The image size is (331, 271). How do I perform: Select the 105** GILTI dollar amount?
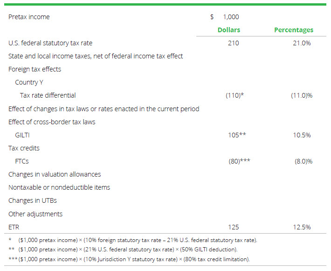(236, 135)
